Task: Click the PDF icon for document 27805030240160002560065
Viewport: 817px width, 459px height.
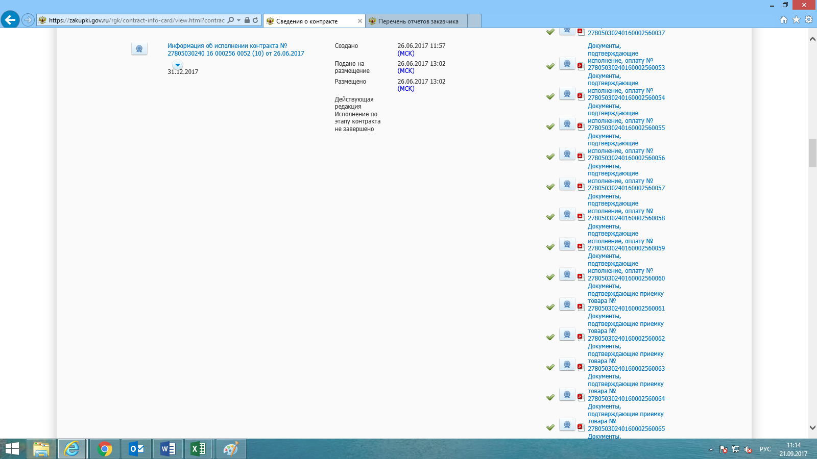Action: tap(581, 427)
